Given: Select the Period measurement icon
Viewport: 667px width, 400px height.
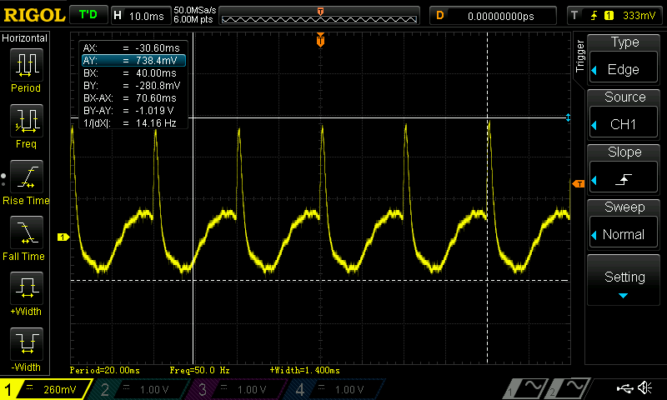Looking at the screenshot, I should click(x=26, y=69).
